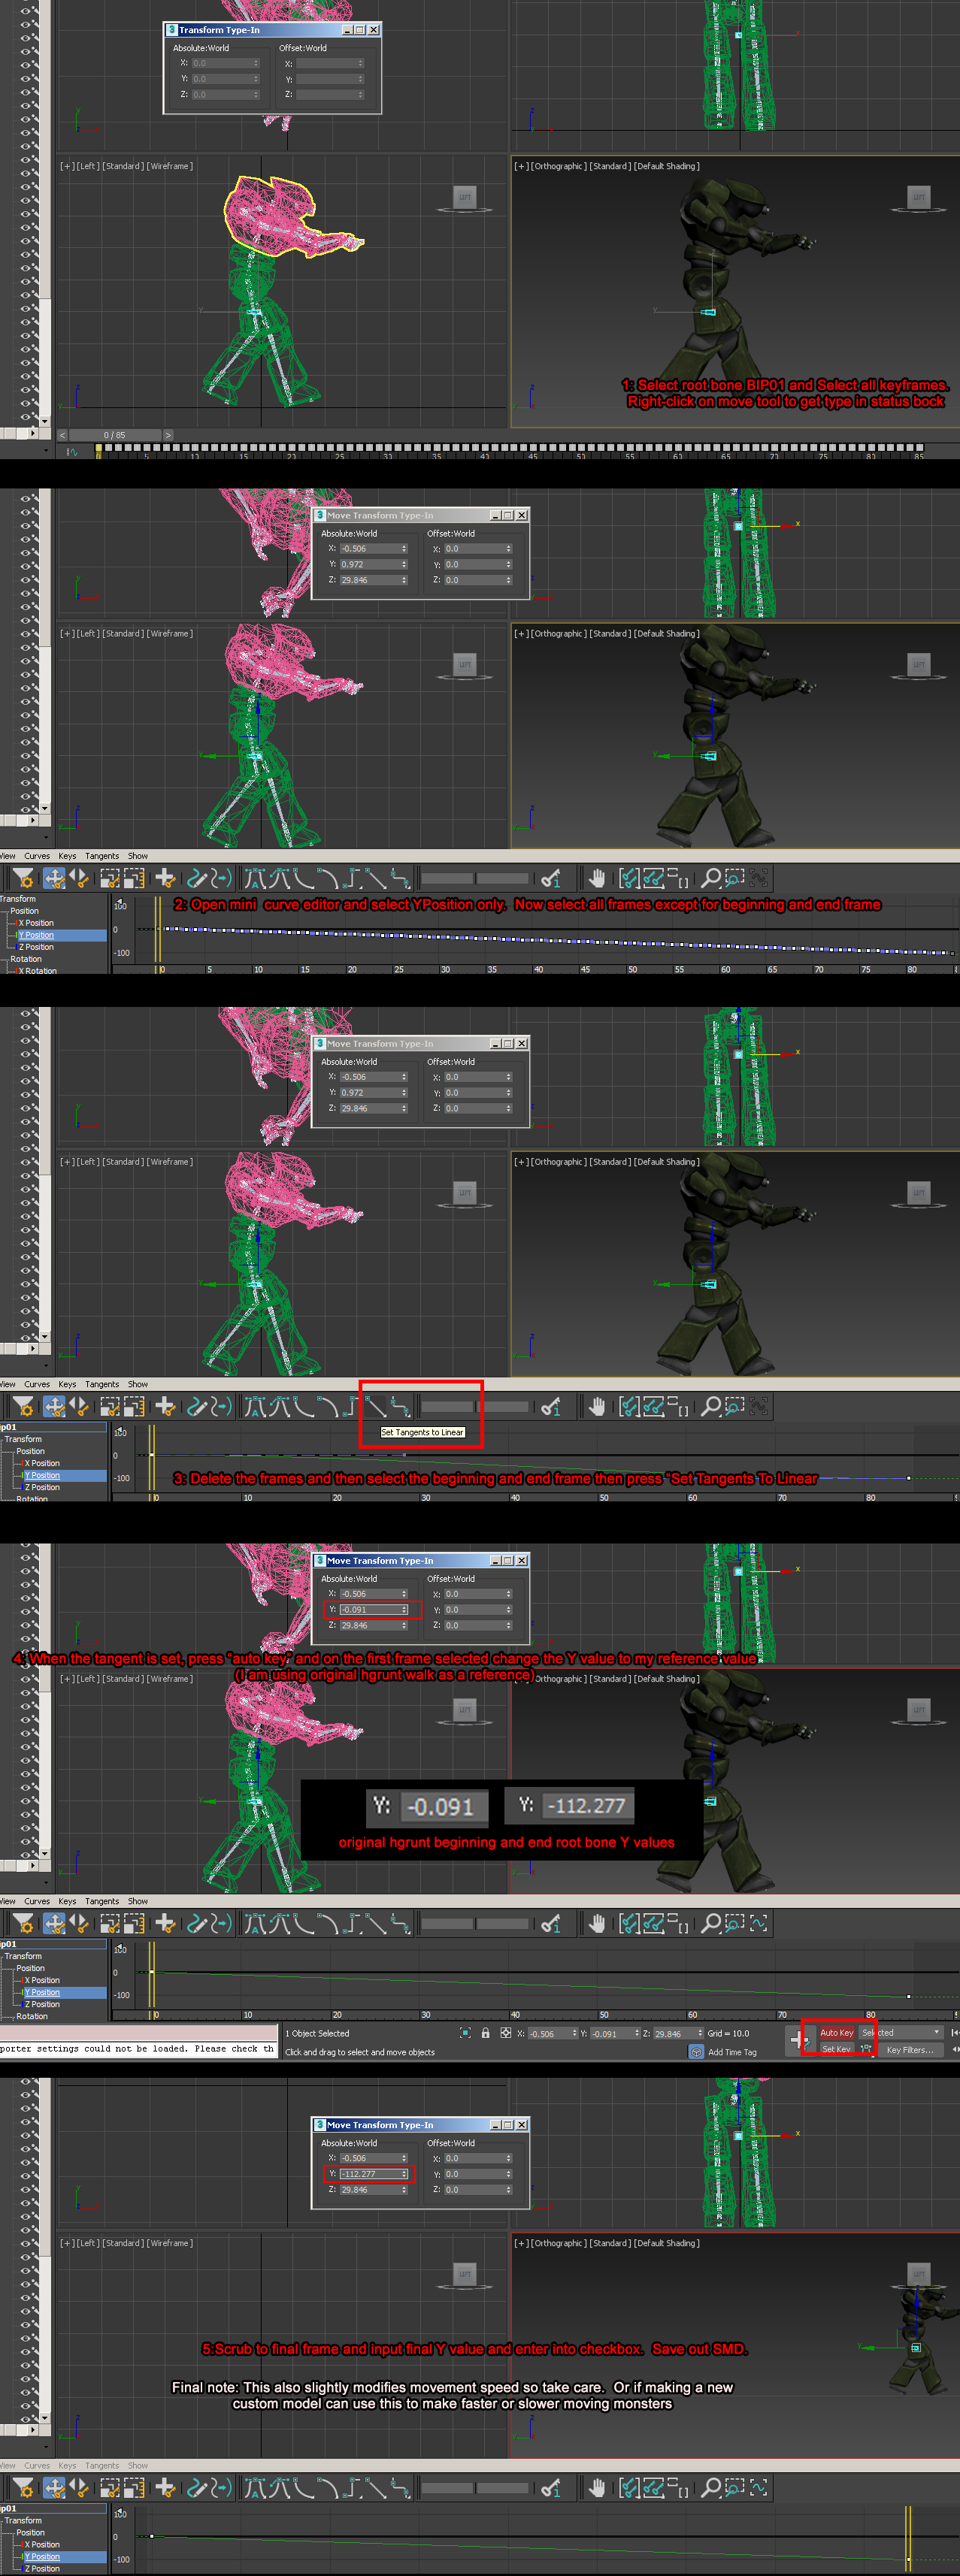Select Z Position track in step 4 tree
The height and width of the screenshot is (2576, 960).
point(42,2004)
